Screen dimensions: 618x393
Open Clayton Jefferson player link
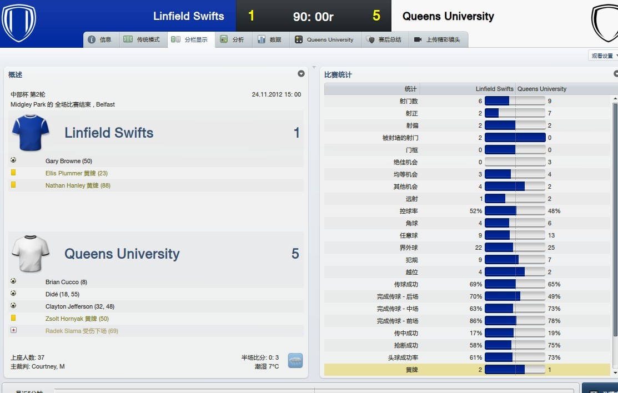coord(69,306)
